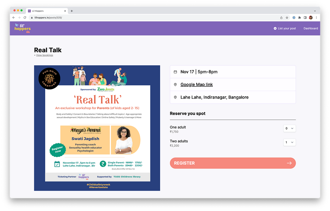330x211 pixels.
Task: Select the Lil Hoppers browser tab
Action: [x=47, y=11]
